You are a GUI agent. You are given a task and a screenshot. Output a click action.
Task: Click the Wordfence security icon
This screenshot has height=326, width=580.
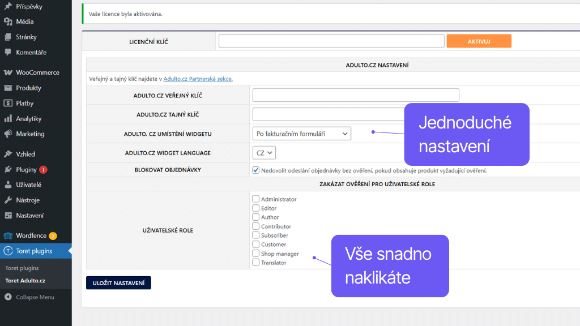(7, 235)
